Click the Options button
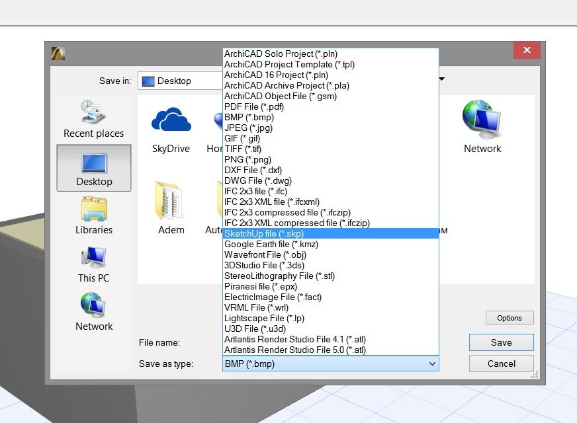The height and width of the screenshot is (423, 577). click(x=510, y=318)
